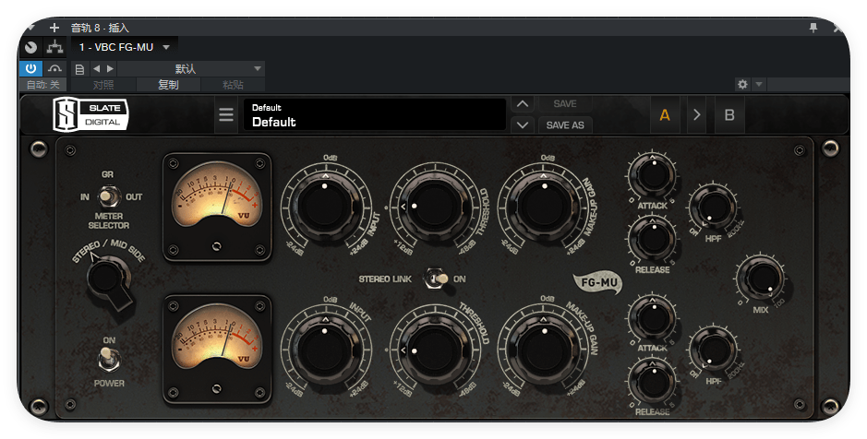867x439 pixels.
Task: Click the lower channel HPF knob
Action: 714,349
